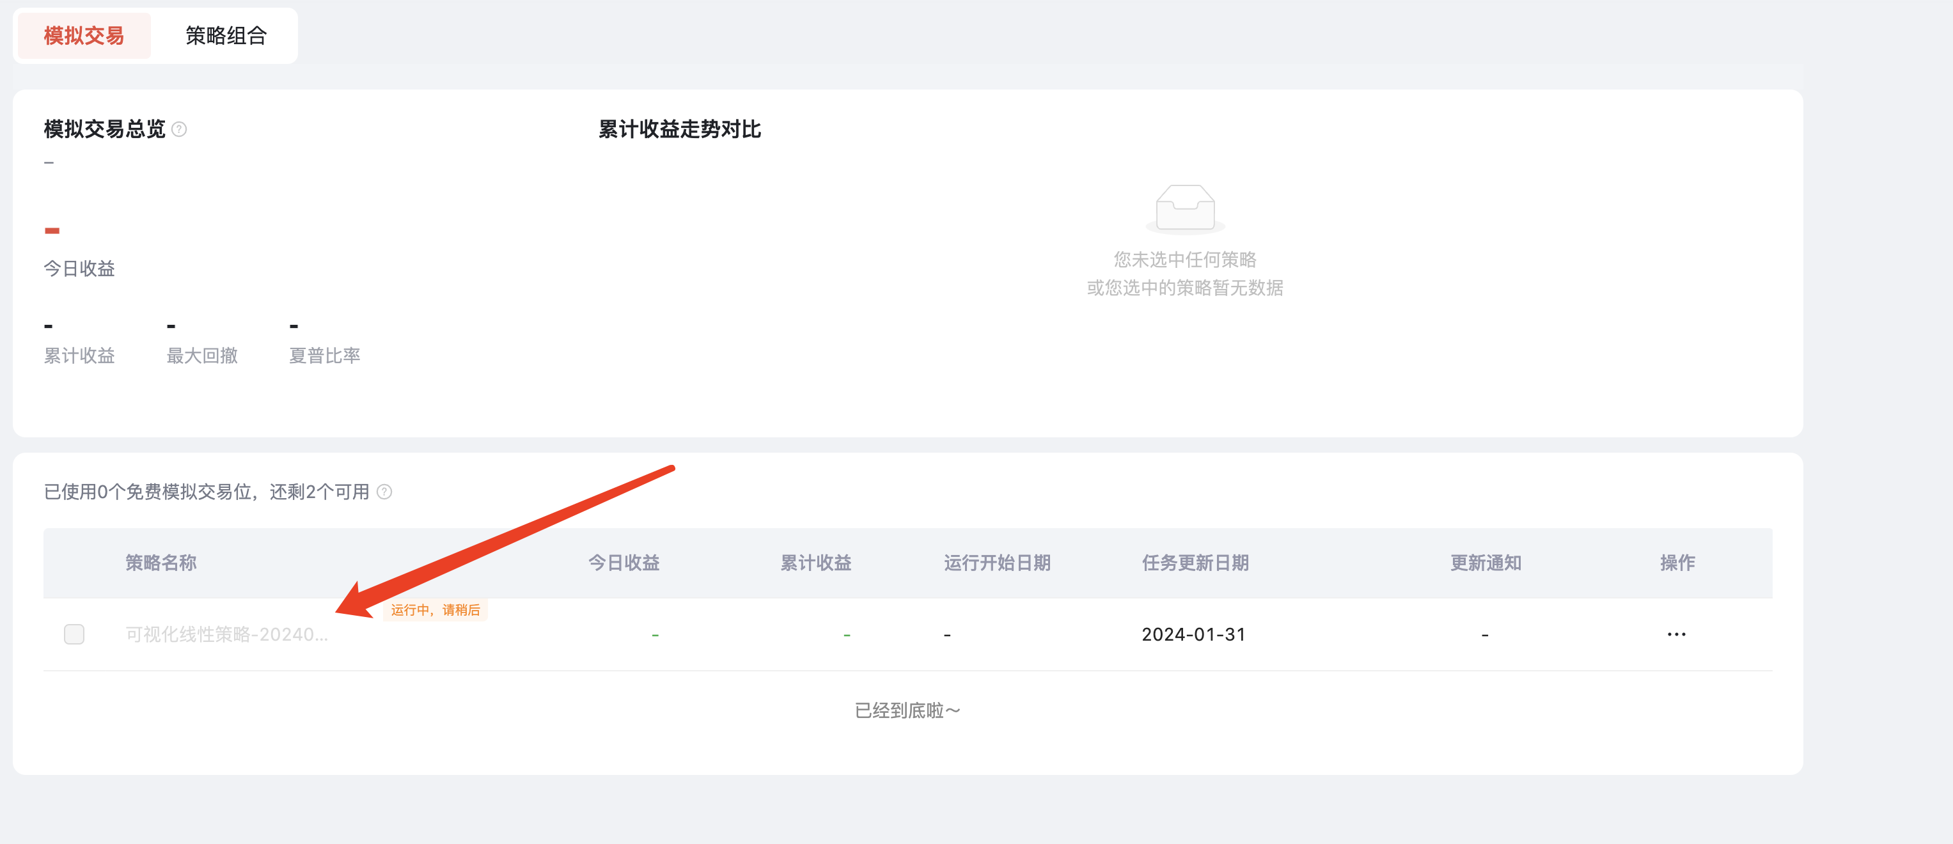The height and width of the screenshot is (844, 1953).
Task: Check the 可视化线性策略 row checkbox
Action: point(74,634)
